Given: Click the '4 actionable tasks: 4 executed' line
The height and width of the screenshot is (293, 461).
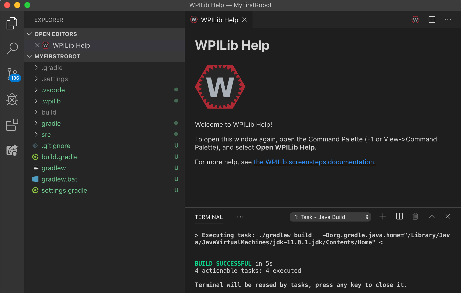Looking at the screenshot, I should pyautogui.click(x=248, y=271).
